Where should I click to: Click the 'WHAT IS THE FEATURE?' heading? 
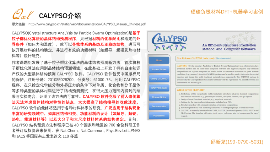pos(191,90)
